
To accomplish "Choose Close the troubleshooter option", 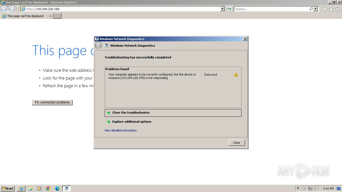I will (173, 113).
